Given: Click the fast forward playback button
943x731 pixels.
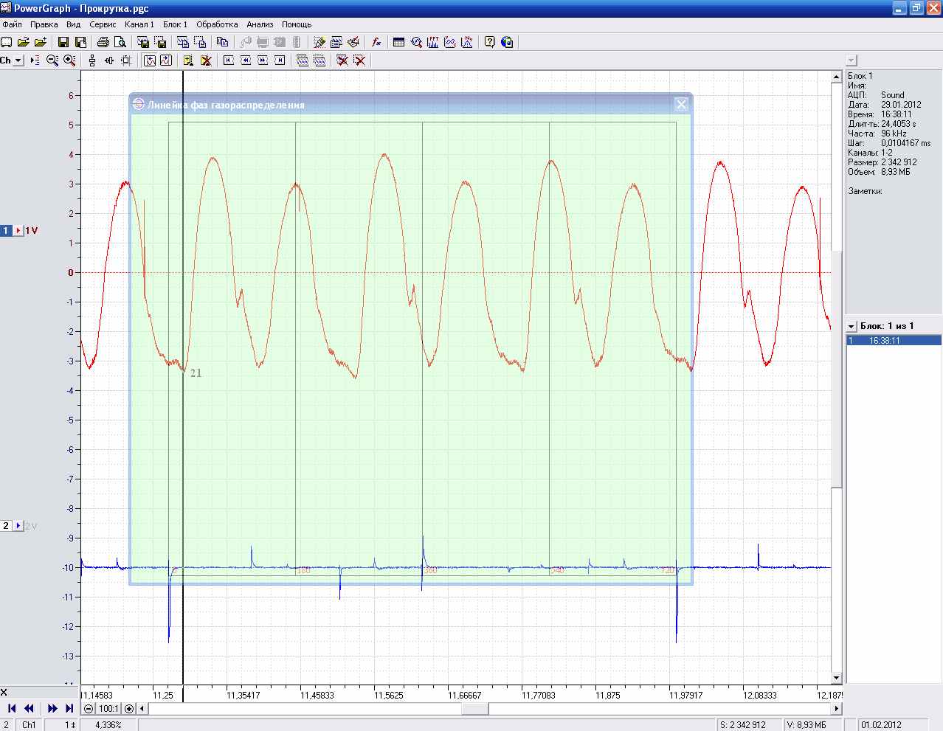Looking at the screenshot, I should 52,708.
